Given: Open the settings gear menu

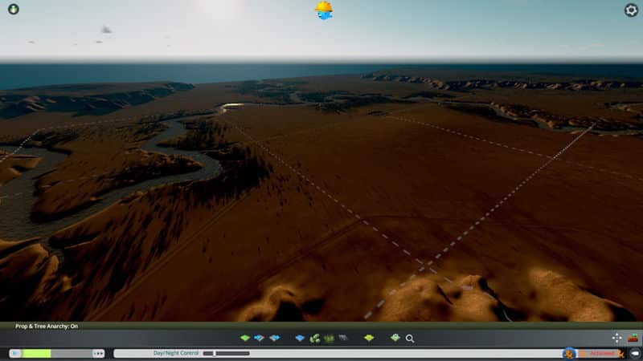Looking at the screenshot, I should coord(631,10).
